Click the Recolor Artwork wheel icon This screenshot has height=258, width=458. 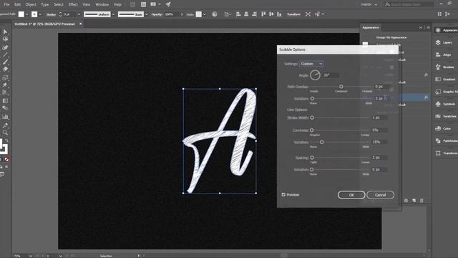coord(215,14)
